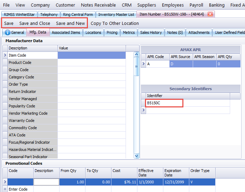Click the Promotional Codes row indicator arrow
The width and height of the screenshot is (245, 192).
[x=5, y=182]
